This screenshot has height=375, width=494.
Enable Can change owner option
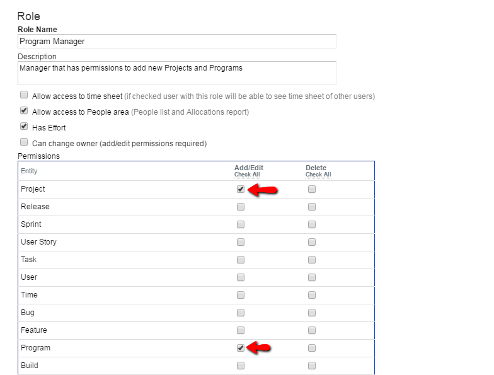click(24, 142)
